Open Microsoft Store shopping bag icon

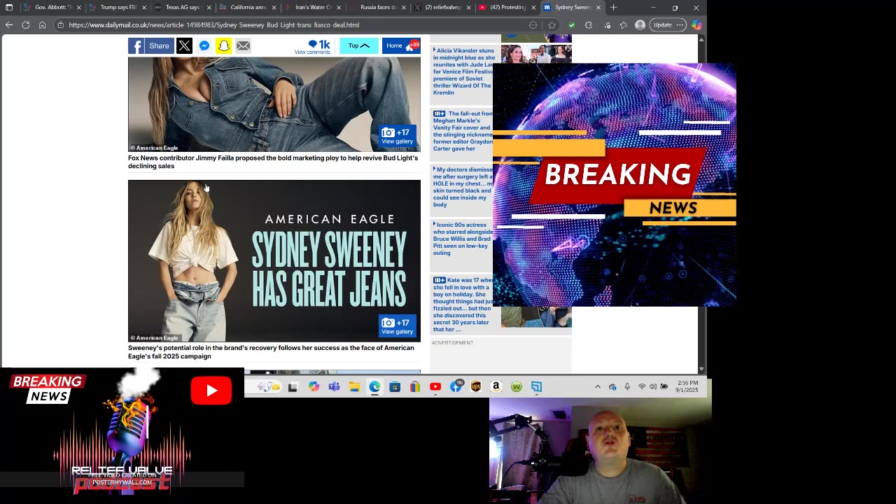(415, 387)
